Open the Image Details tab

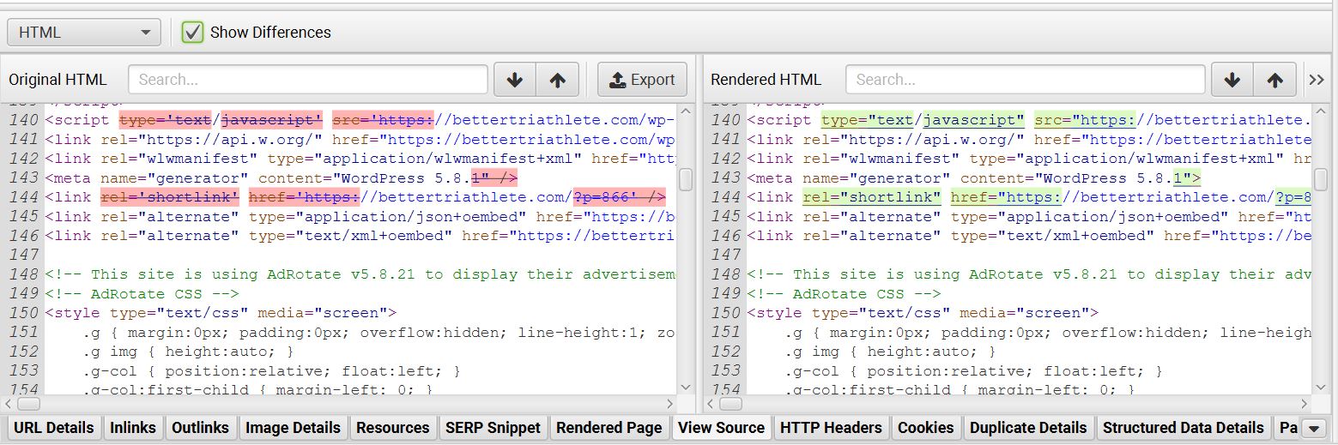pyautogui.click(x=293, y=428)
